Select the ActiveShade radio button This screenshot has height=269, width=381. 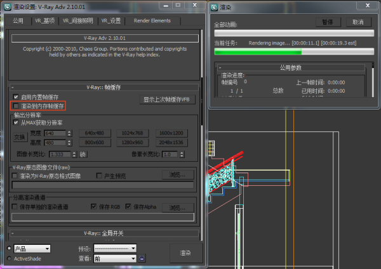tap(9, 259)
